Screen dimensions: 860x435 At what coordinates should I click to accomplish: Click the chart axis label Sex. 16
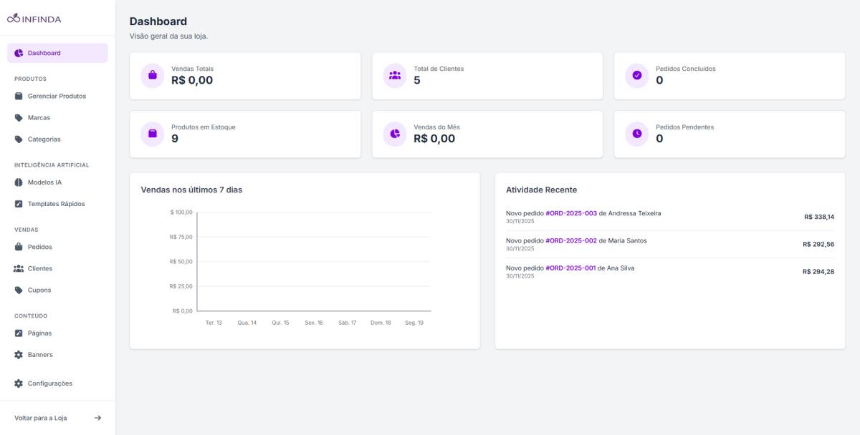point(314,323)
